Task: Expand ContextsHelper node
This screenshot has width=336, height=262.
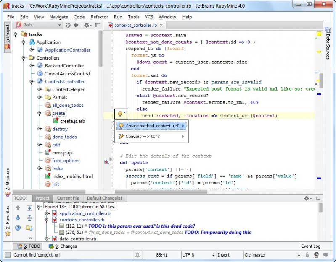Action: pos(39,89)
